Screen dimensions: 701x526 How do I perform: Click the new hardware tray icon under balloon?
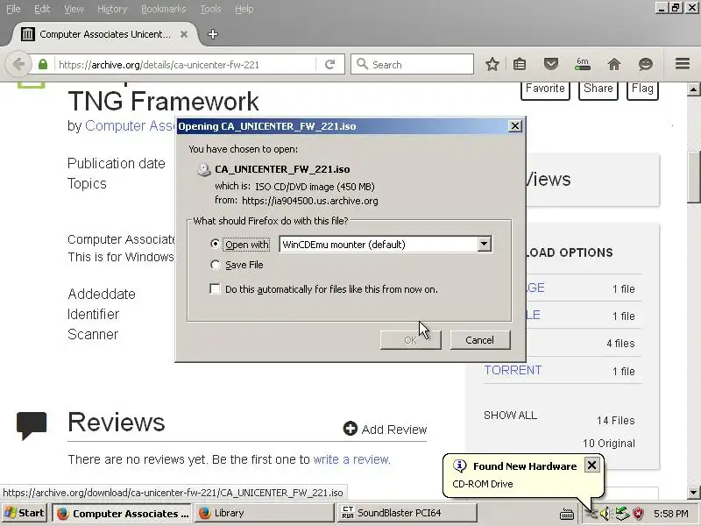(x=591, y=514)
